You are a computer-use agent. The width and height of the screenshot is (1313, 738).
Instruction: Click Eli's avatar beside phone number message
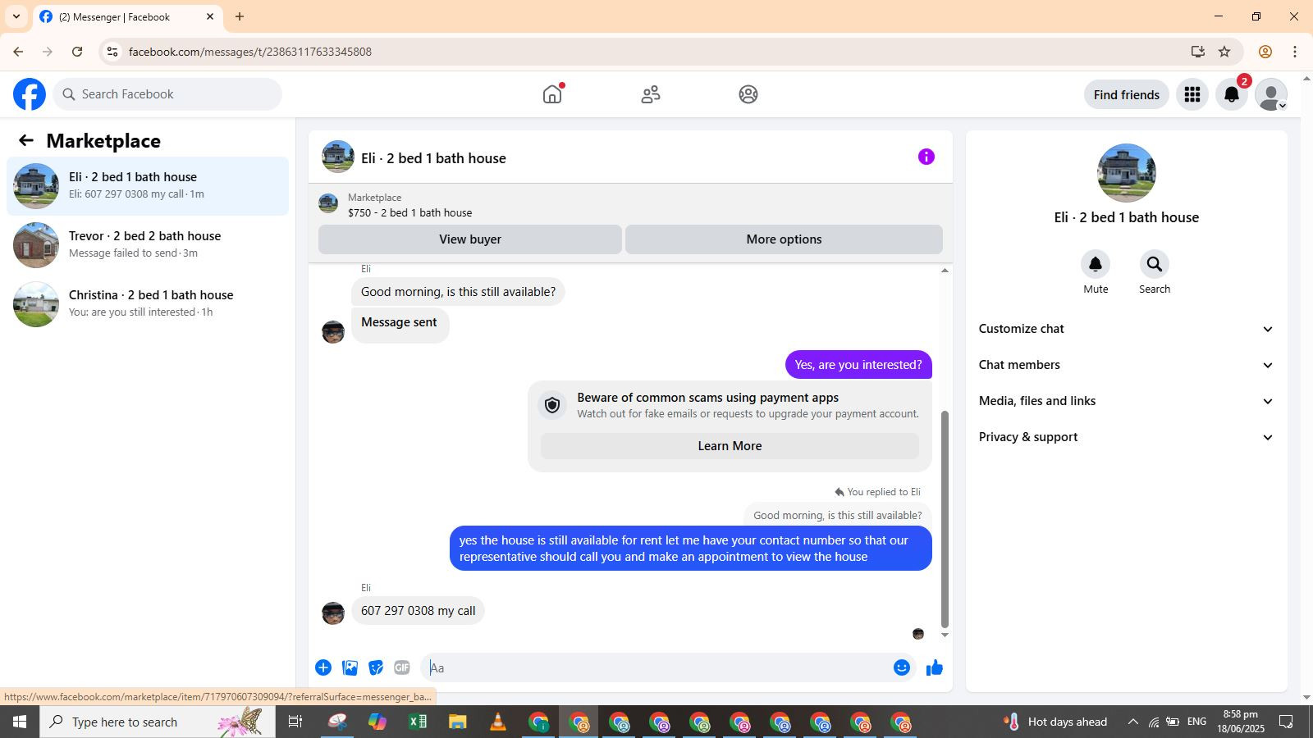click(333, 613)
